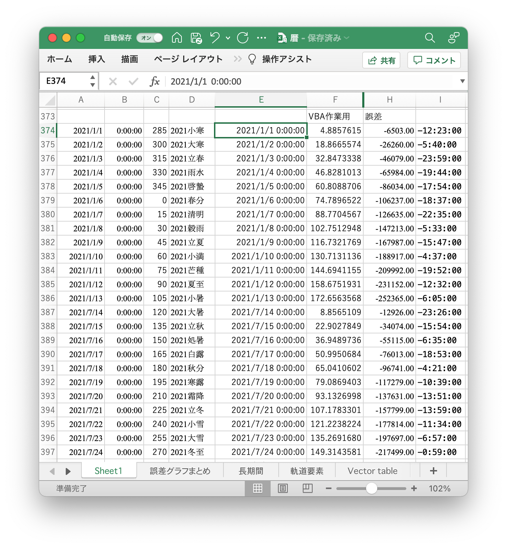Switch to Vector table sheet tab
This screenshot has height=548, width=507.
[x=372, y=471]
